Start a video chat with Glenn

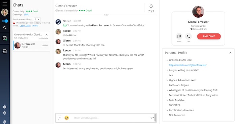tap(179, 36)
